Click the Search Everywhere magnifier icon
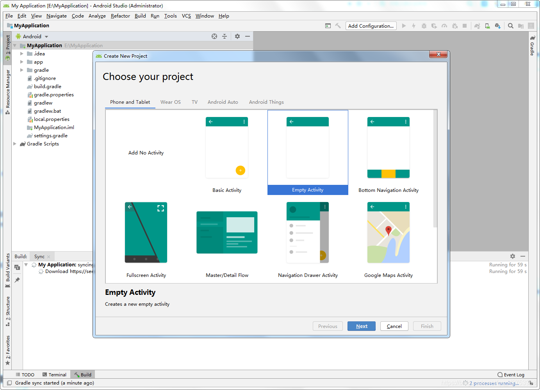Screen dimensions: 540x390 point(511,26)
